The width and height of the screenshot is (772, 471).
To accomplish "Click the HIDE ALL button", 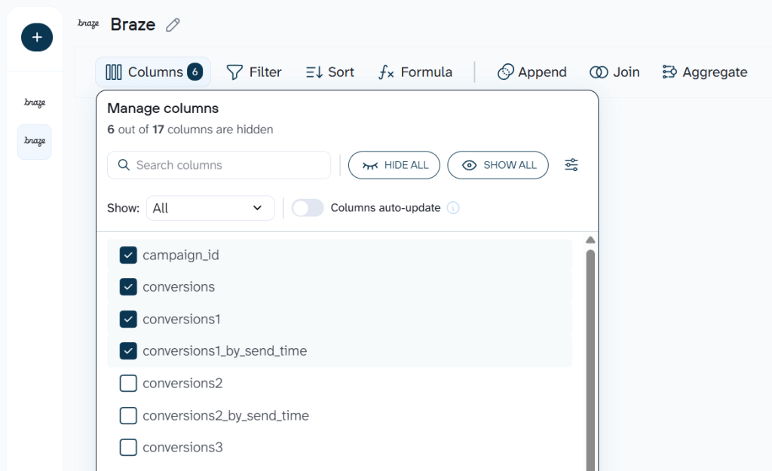I will (394, 165).
